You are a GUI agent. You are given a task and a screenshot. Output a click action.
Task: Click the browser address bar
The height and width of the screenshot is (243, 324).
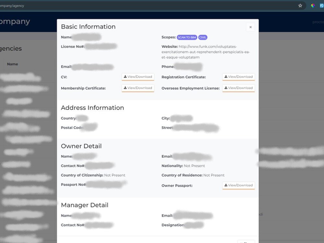click(130, 6)
